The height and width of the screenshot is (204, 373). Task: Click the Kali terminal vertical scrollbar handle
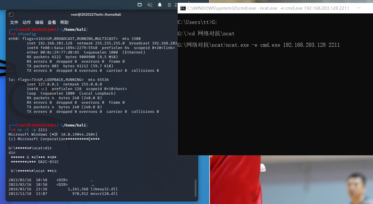tap(195, 188)
